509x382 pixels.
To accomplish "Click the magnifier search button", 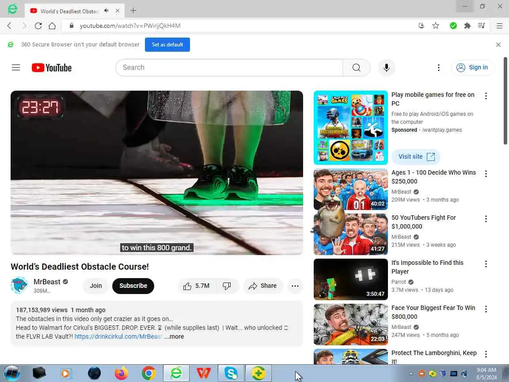I will pyautogui.click(x=357, y=68).
